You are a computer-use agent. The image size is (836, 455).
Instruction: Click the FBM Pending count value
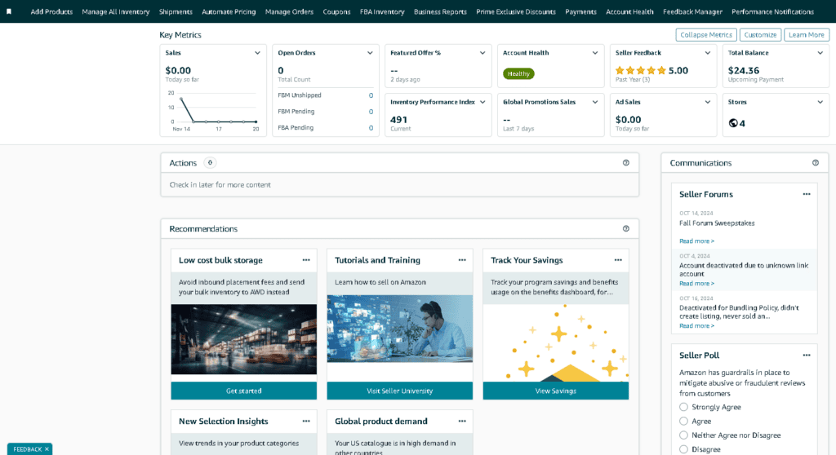tap(371, 112)
